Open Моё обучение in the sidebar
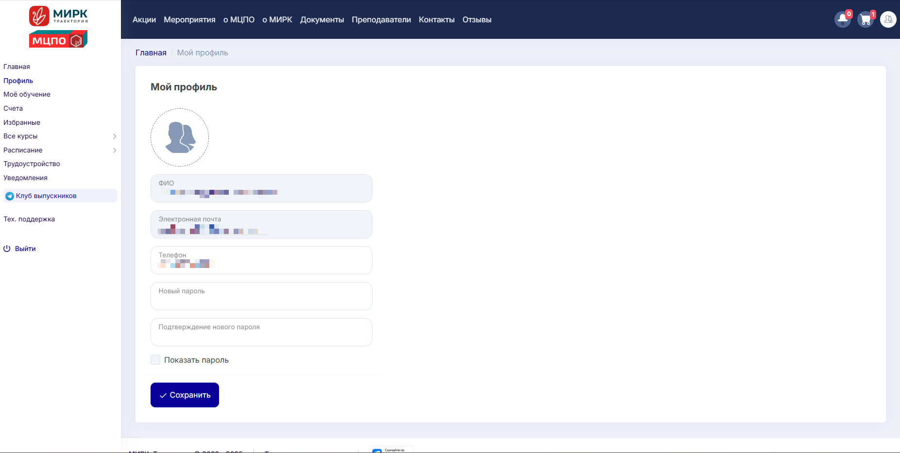The height and width of the screenshot is (453, 900). [x=27, y=95]
